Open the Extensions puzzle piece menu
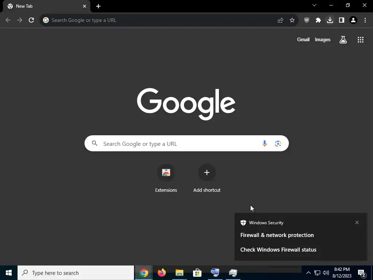This screenshot has height=280, width=373. pyautogui.click(x=318, y=20)
